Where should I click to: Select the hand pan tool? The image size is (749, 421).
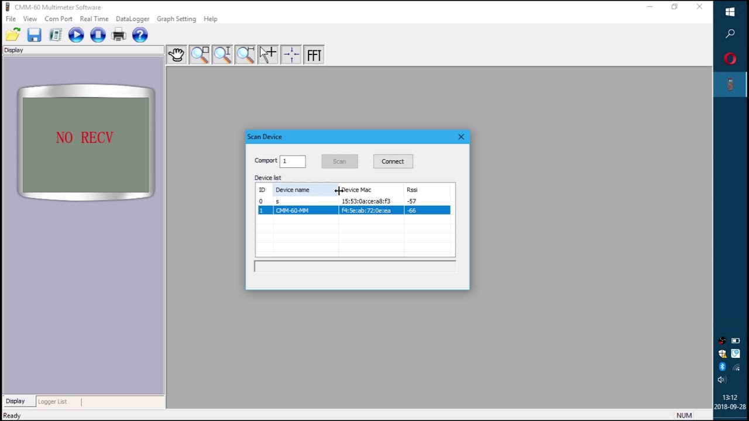176,55
